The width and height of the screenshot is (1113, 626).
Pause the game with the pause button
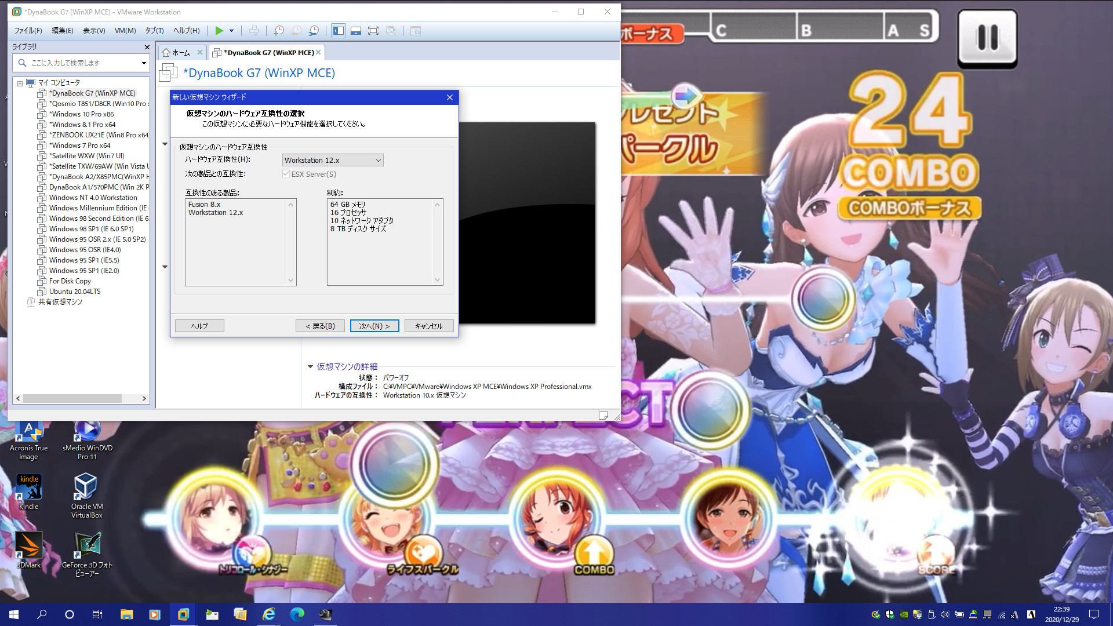[x=987, y=38]
